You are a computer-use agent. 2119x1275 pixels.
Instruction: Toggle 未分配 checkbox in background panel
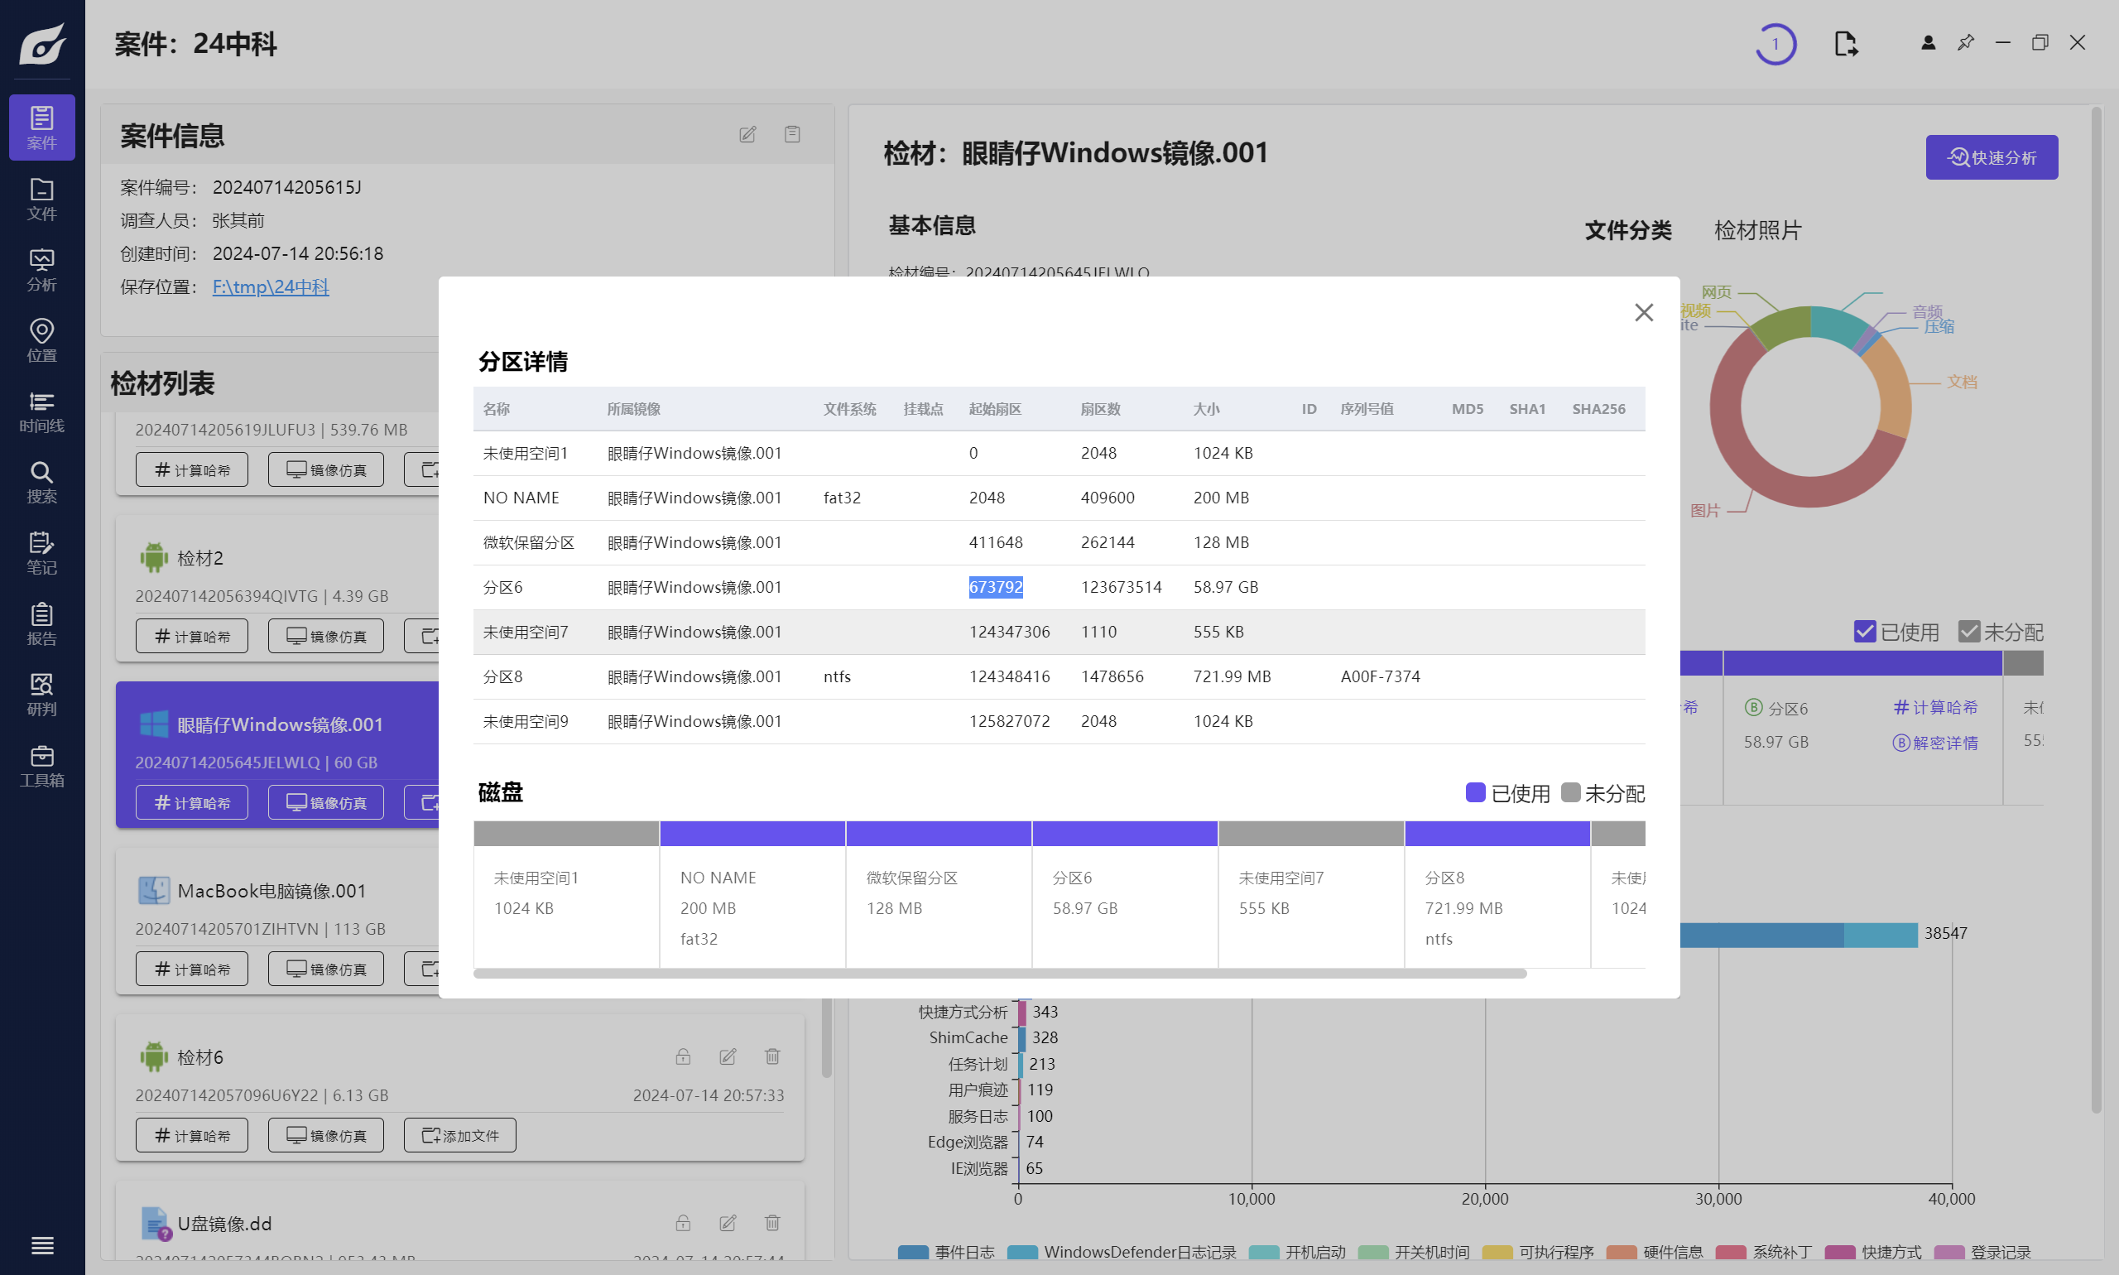point(1968,632)
